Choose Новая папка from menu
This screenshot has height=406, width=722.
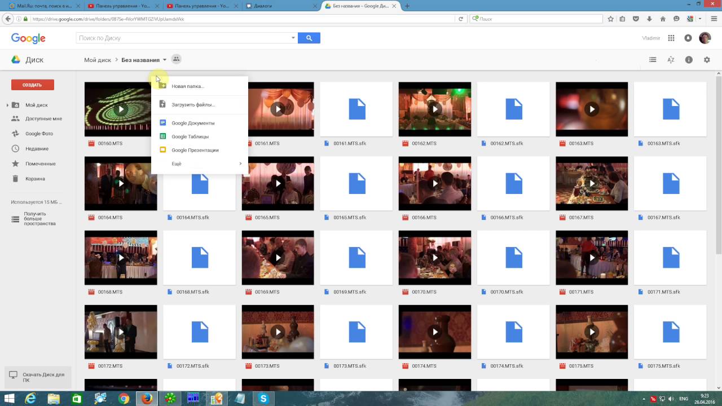click(200, 86)
